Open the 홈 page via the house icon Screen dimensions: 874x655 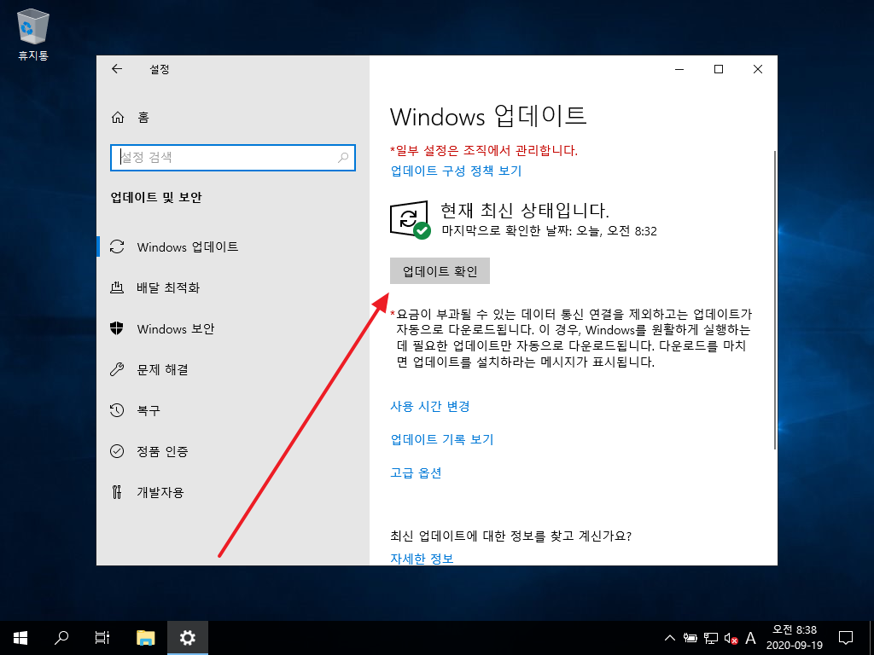[118, 117]
